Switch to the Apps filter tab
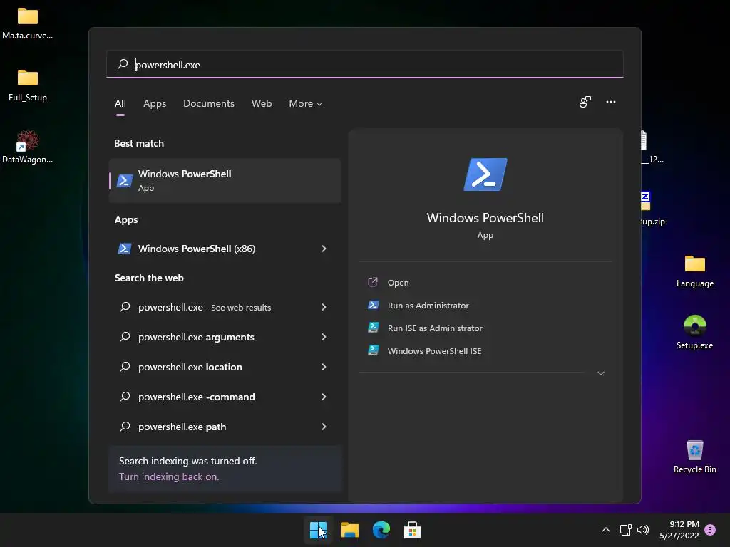Viewport: 730px width, 547px height. [155, 103]
